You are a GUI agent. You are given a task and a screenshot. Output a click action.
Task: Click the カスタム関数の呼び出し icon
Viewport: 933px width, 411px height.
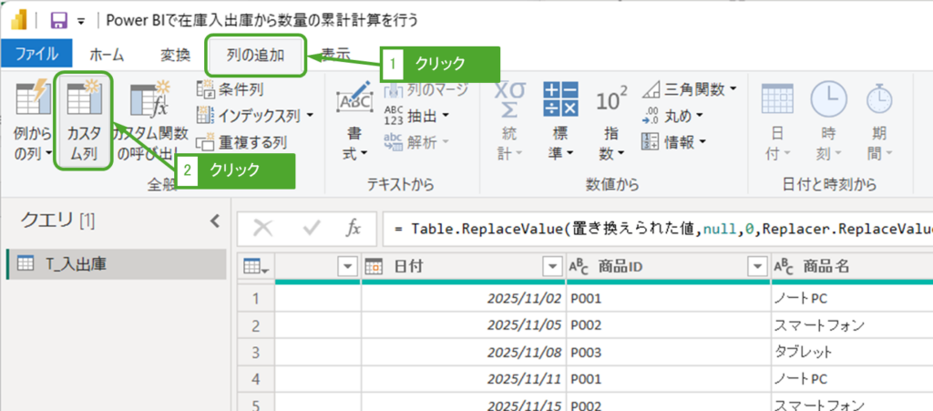146,102
